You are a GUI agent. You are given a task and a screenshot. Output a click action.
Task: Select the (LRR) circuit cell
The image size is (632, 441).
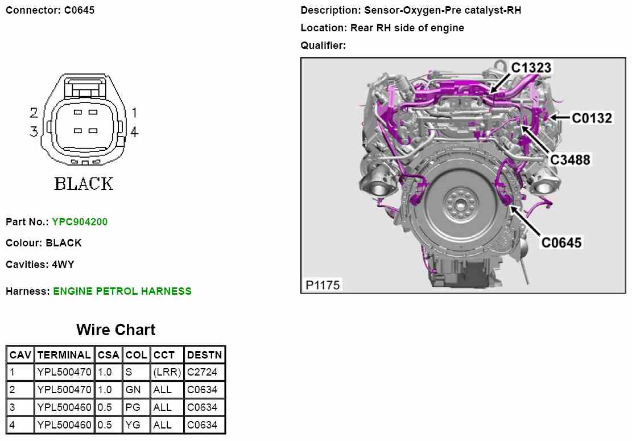click(167, 372)
